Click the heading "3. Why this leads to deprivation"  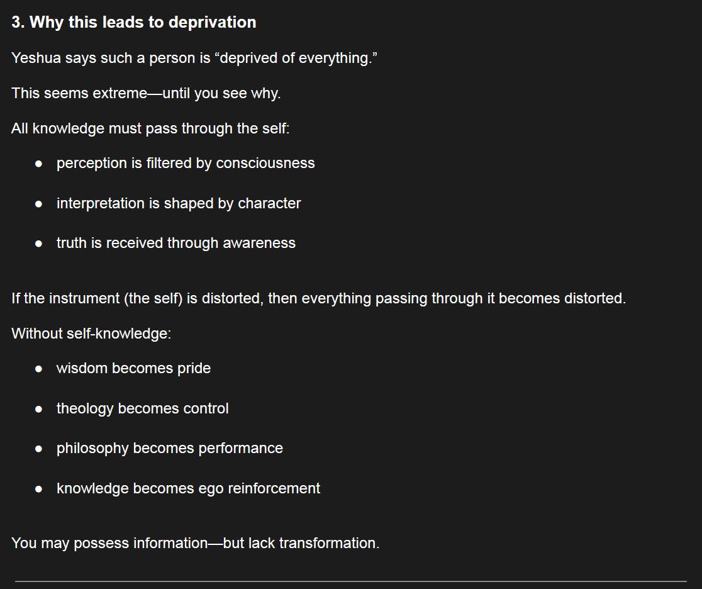coord(133,23)
